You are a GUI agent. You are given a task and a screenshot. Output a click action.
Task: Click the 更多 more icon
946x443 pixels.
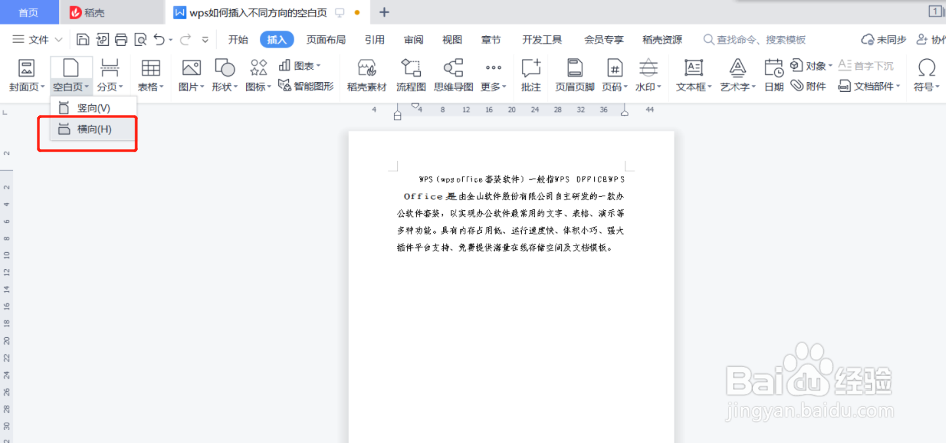493,68
